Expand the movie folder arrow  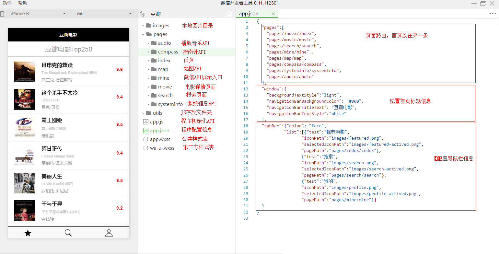pyautogui.click(x=148, y=87)
